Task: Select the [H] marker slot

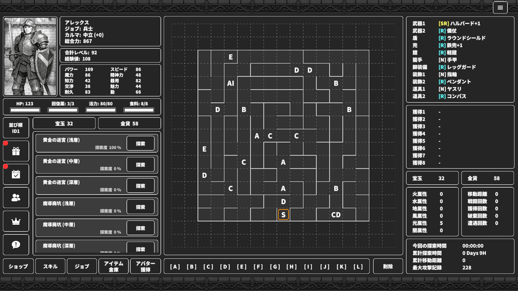Action: click(292, 266)
